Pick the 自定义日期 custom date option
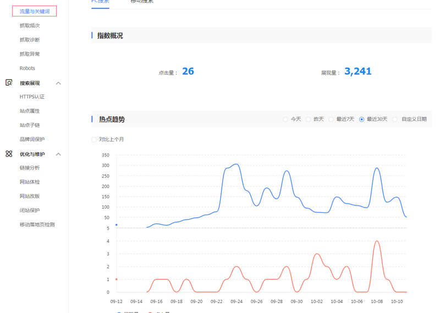This screenshot has width=440, height=313. pos(395,119)
